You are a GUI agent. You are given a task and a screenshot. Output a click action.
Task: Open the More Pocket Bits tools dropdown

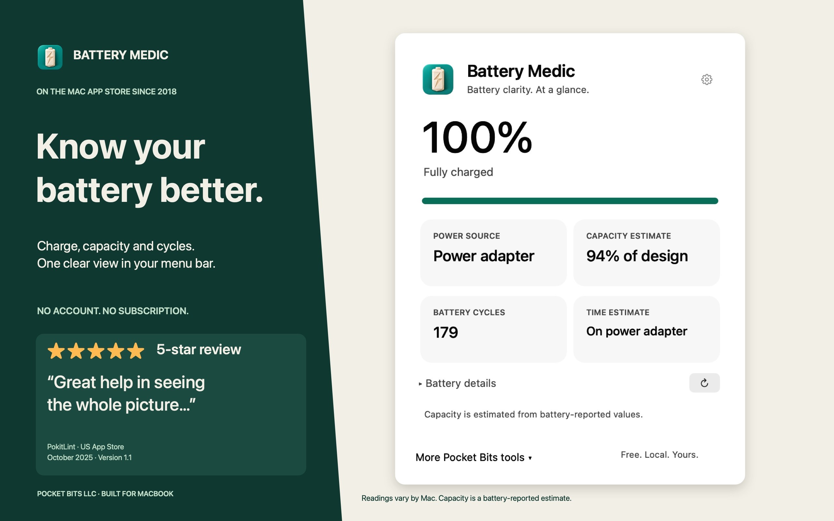[x=473, y=457]
